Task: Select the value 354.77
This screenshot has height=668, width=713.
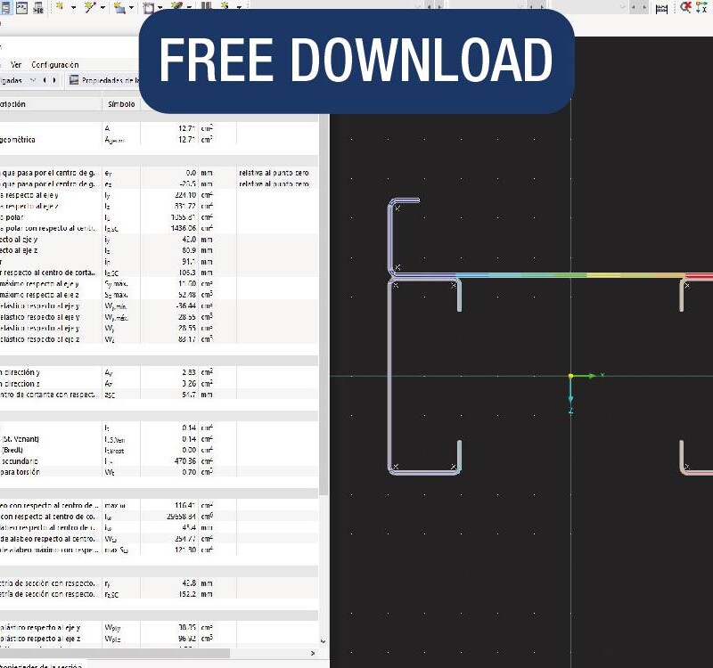Action: point(185,539)
